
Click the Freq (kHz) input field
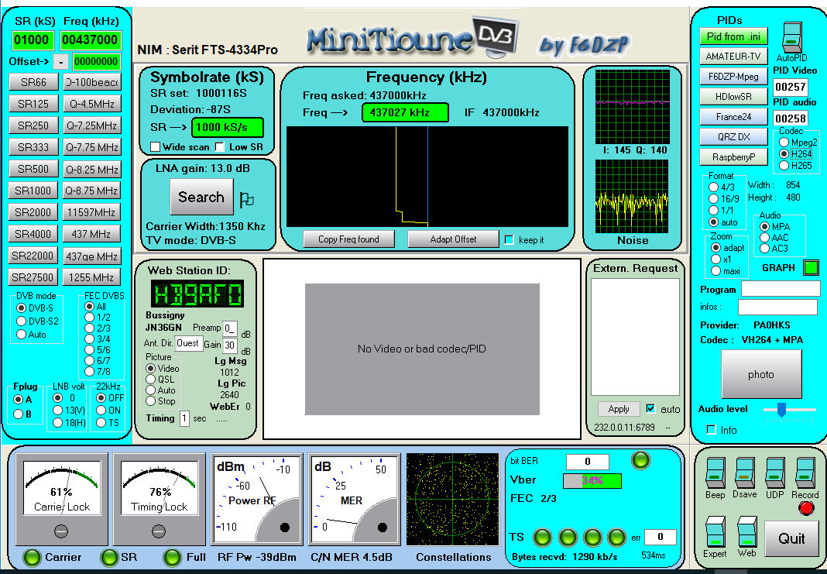pos(91,40)
